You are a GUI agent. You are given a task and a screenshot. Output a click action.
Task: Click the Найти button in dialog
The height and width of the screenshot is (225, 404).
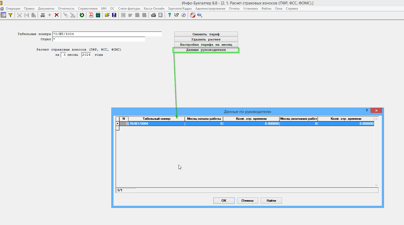coord(271,201)
